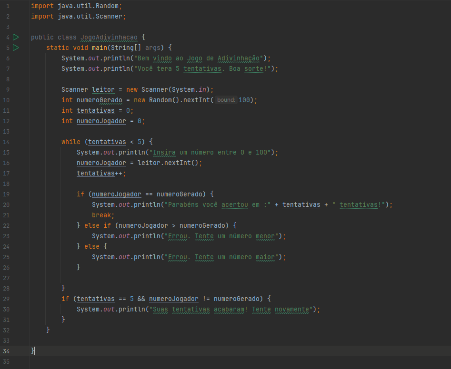
Task: Click the 'bound:' parameter hint on line 10
Action: [x=226, y=100]
